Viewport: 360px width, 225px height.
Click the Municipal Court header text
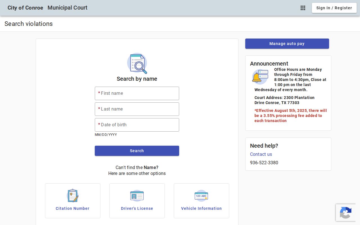point(67,8)
